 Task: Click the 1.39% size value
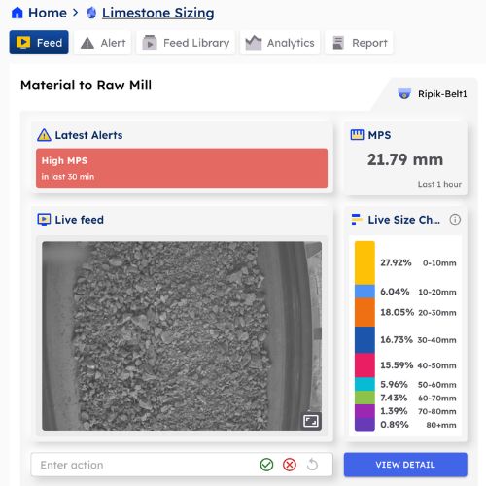(394, 411)
